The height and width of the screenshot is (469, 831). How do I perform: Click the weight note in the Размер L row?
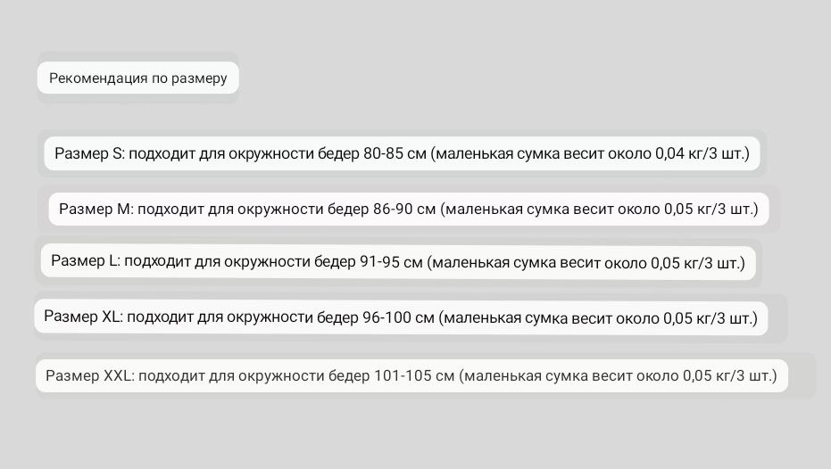pos(586,262)
